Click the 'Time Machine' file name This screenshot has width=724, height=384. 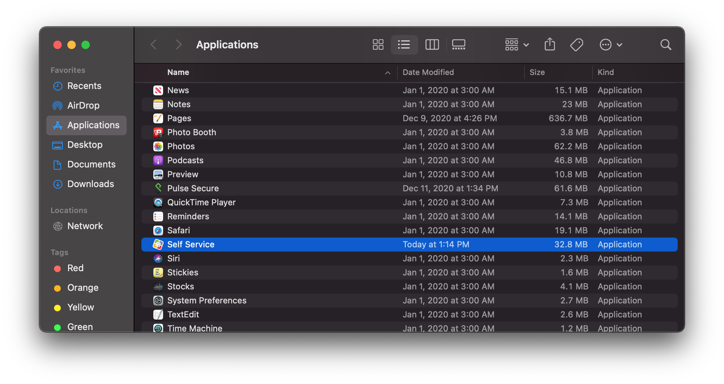(195, 328)
